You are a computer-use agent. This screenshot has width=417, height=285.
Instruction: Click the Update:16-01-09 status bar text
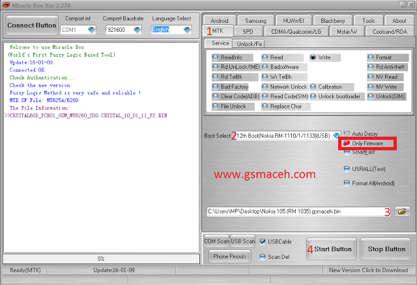(114, 270)
